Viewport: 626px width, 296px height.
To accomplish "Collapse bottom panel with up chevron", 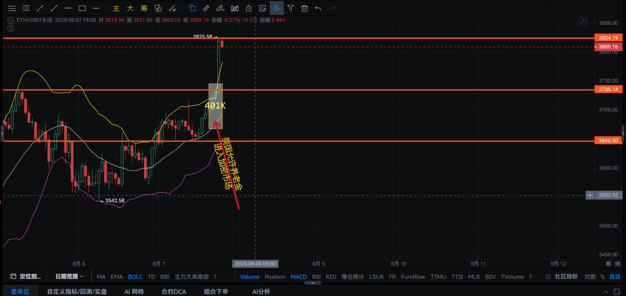I will pyautogui.click(x=606, y=292).
